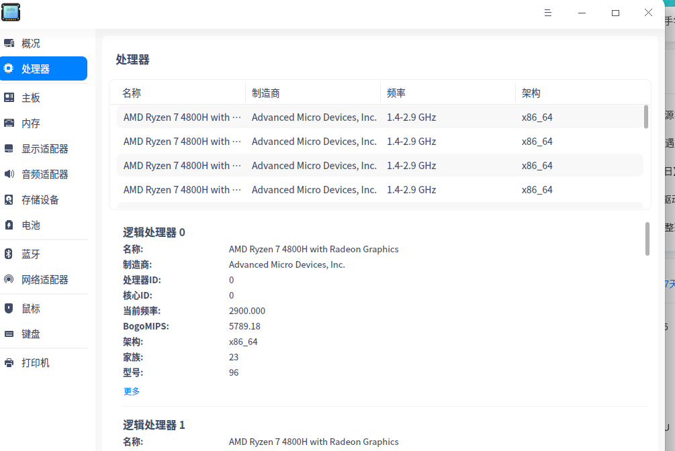Image resolution: width=675 pixels, height=451 pixels.
Task: Click the 家族 value 23
Action: (x=234, y=357)
